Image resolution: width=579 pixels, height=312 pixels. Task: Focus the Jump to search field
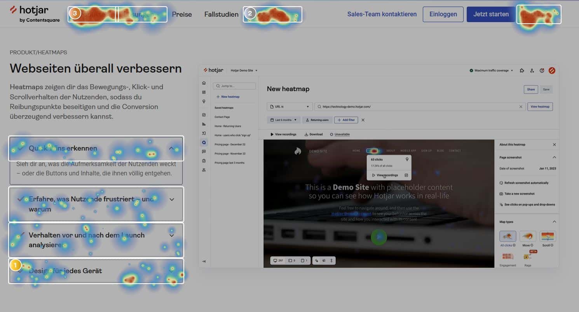pos(234,86)
